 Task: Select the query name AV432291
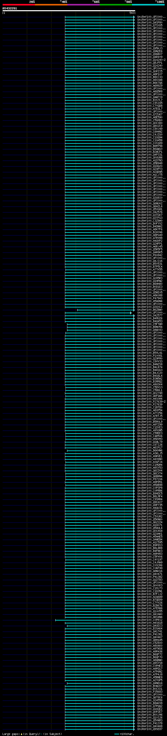[10, 9]
